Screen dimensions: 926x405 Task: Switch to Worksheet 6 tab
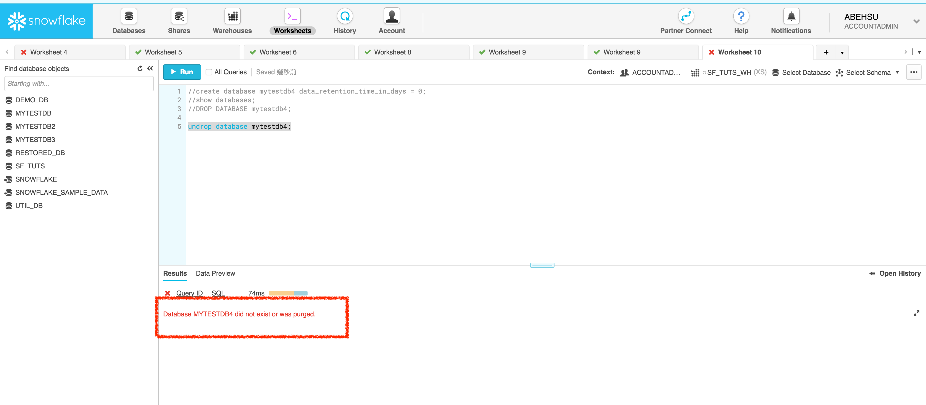pos(299,52)
